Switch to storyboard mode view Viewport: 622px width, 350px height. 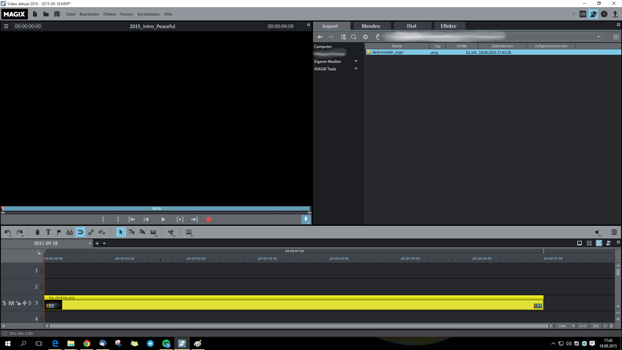click(580, 243)
